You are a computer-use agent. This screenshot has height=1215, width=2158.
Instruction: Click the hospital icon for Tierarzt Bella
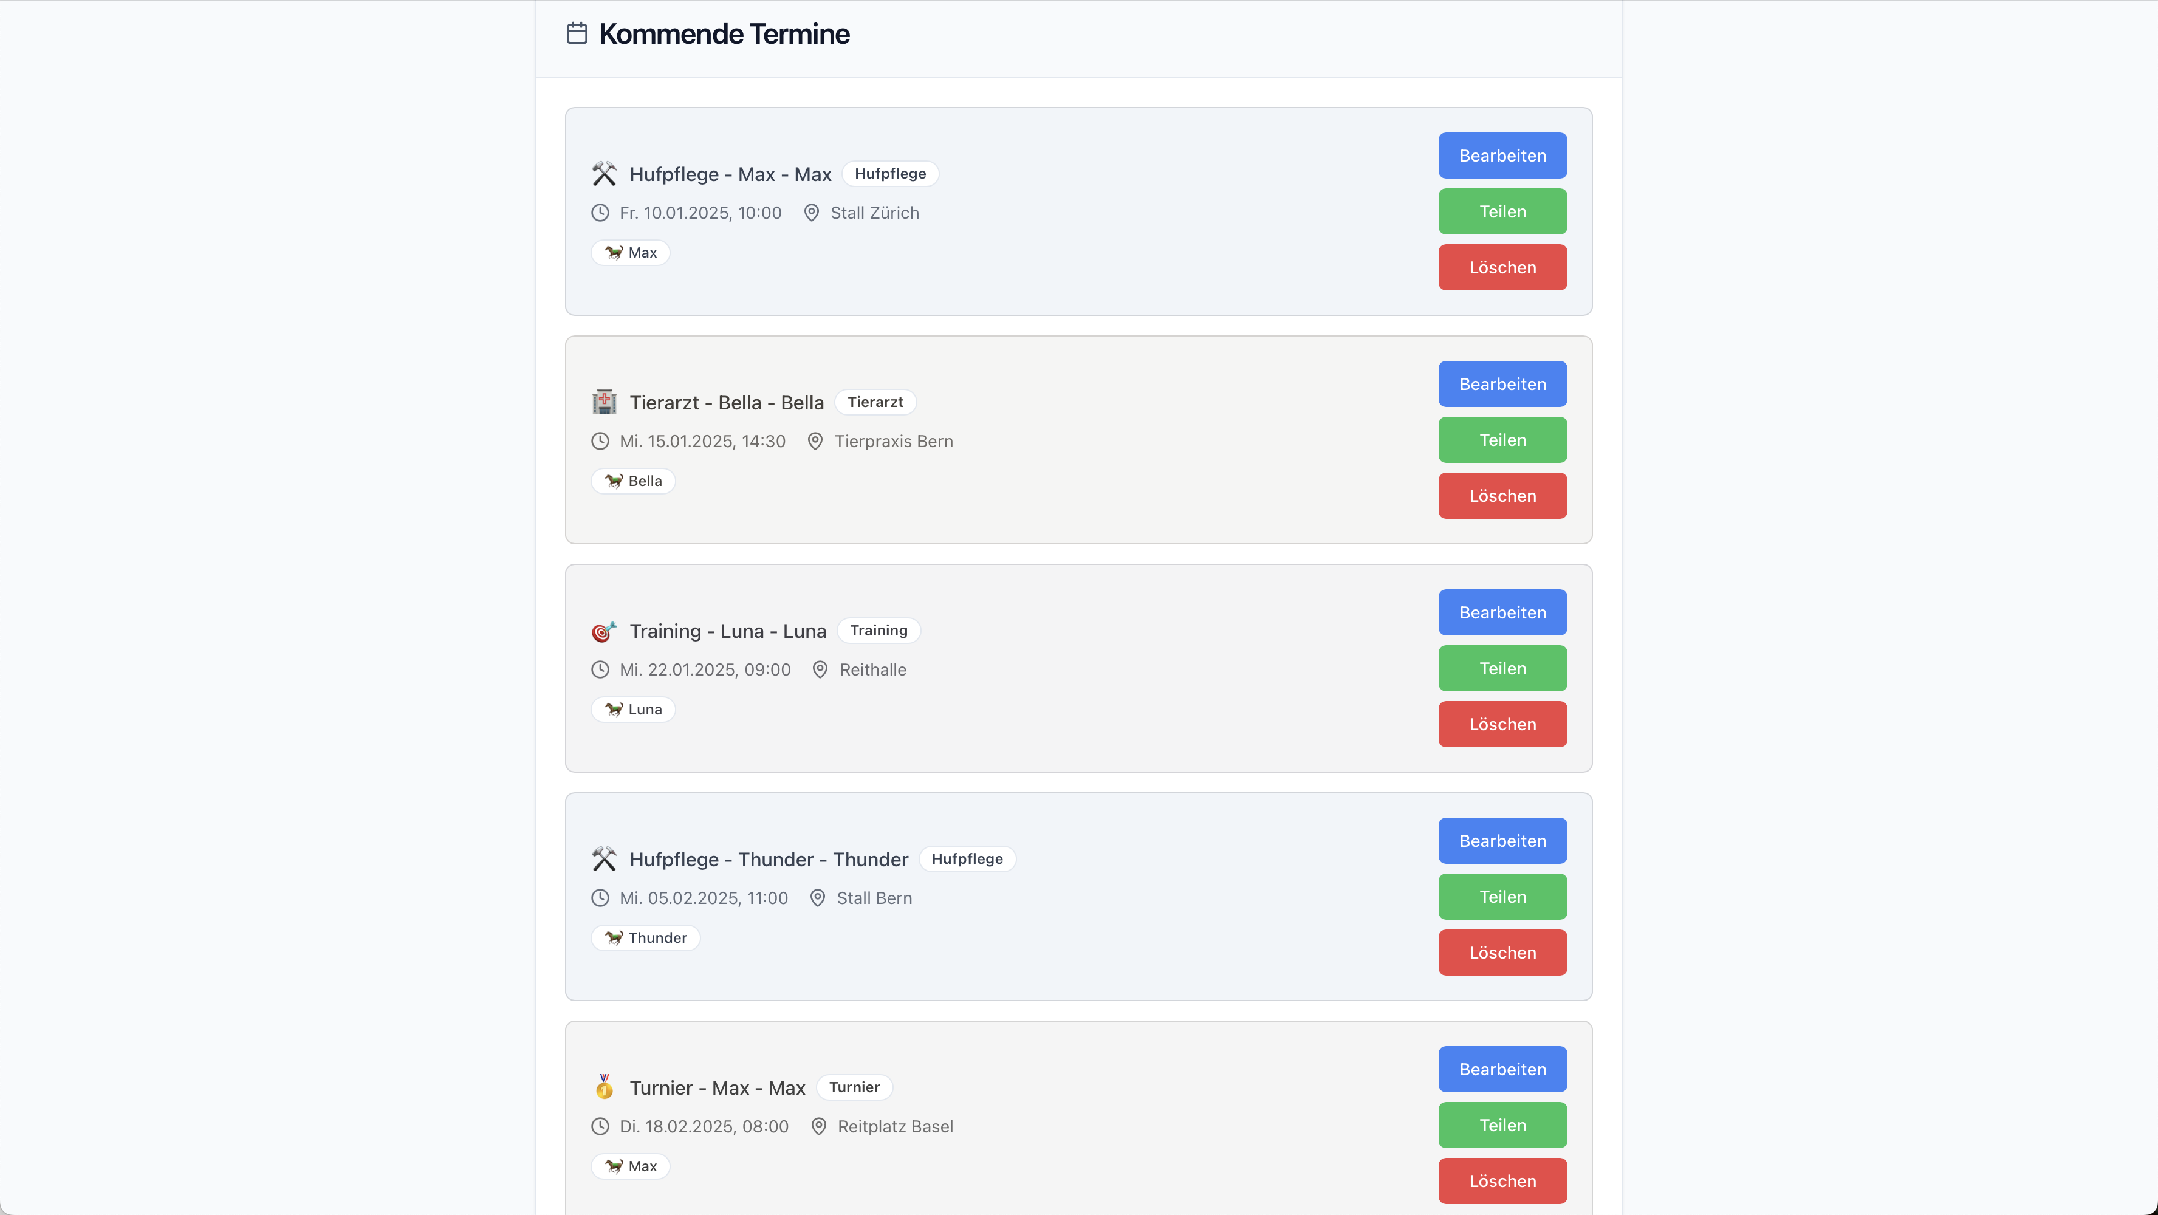604,402
